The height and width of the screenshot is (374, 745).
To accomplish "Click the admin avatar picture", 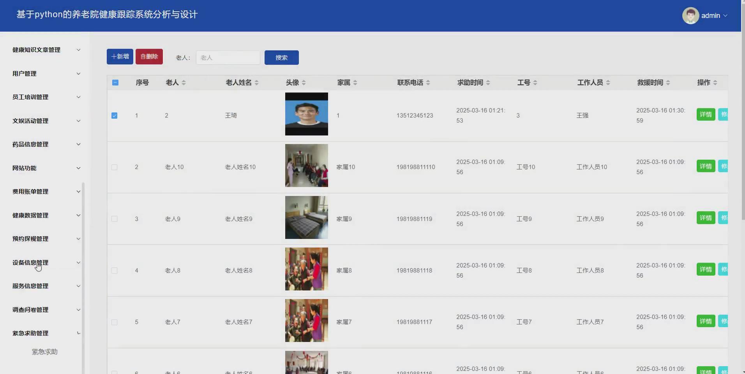I will 690,15.
